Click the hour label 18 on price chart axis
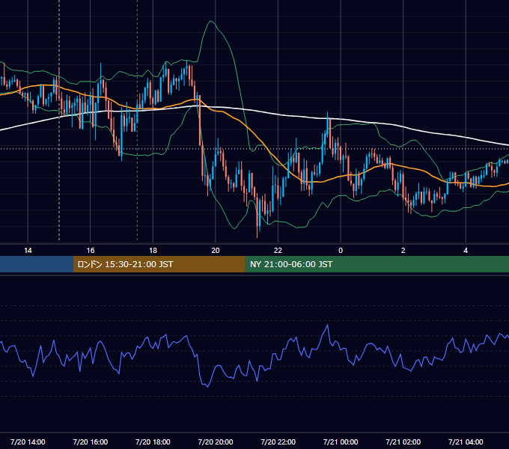509x449 pixels. [x=153, y=251]
